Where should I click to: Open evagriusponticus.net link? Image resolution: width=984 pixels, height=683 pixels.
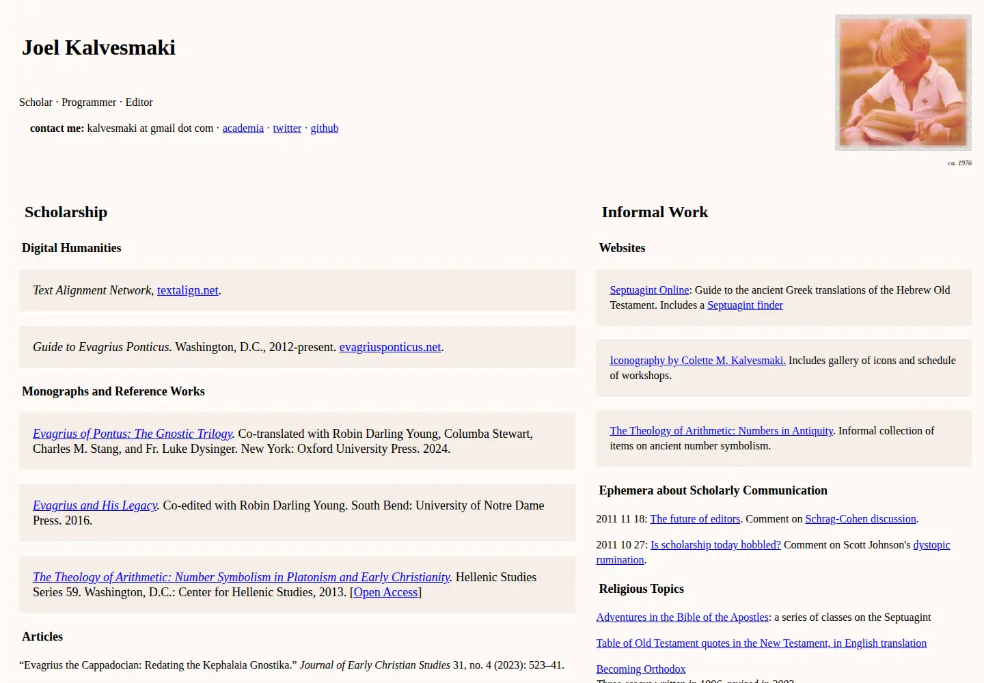[x=390, y=347]
